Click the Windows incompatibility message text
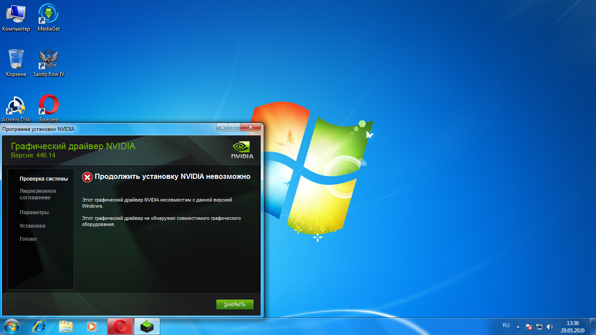This screenshot has width=596, height=335. (157, 203)
